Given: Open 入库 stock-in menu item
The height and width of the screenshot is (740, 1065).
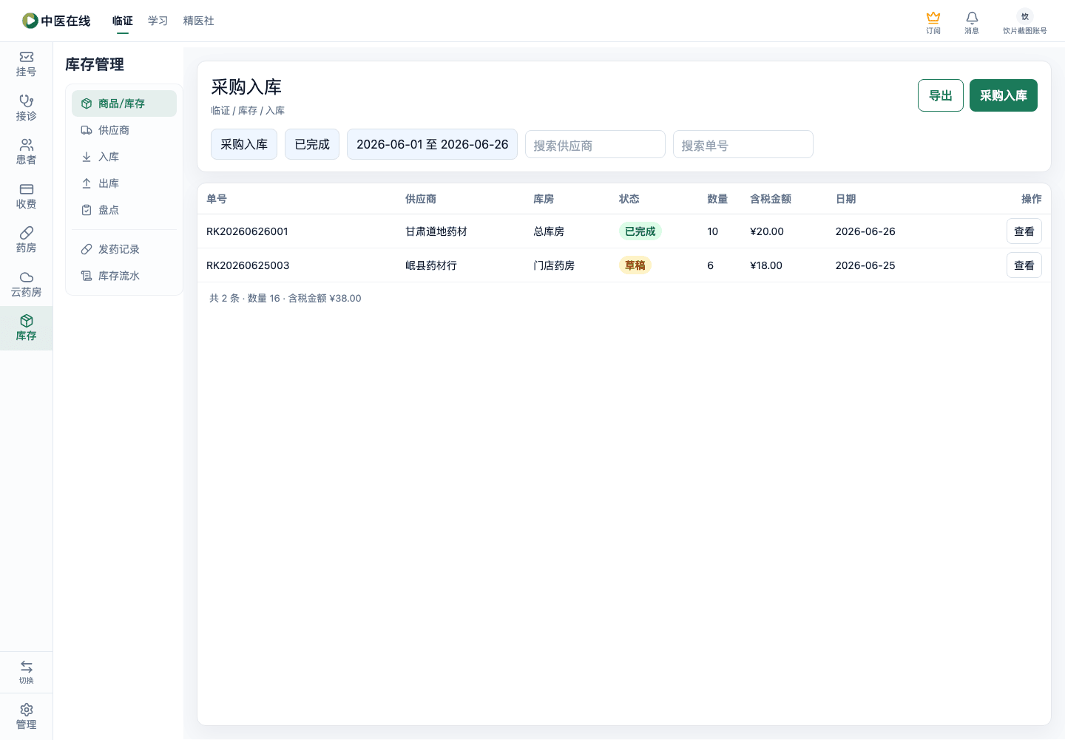Looking at the screenshot, I should (x=124, y=157).
